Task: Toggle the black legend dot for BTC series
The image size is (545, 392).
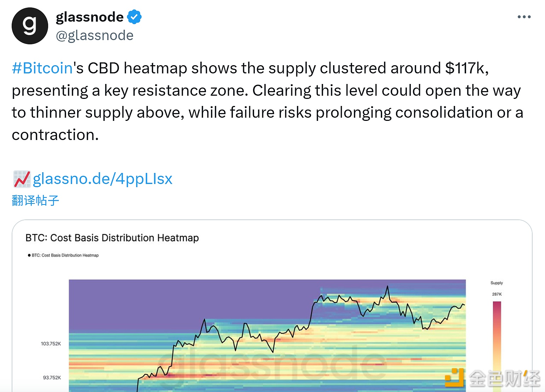Action: [x=29, y=255]
